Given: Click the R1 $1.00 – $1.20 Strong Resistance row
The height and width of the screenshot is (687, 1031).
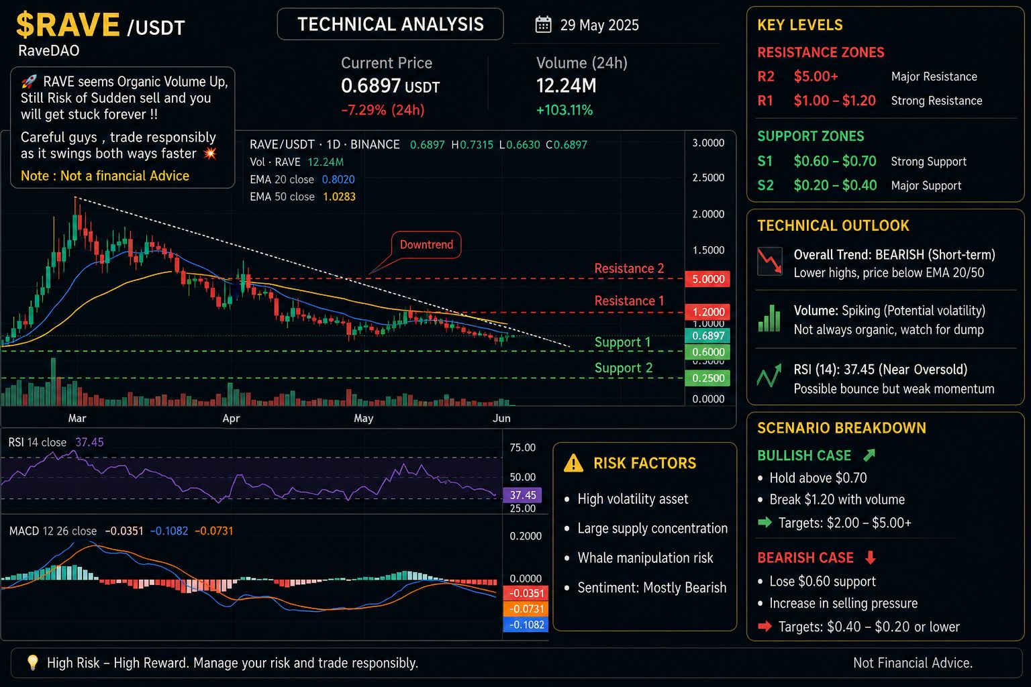Looking at the screenshot, I should pyautogui.click(x=870, y=101).
